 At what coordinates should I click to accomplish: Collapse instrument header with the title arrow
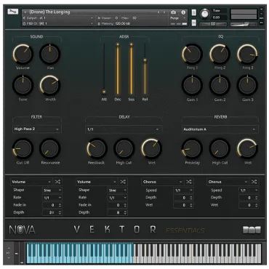pos(25,12)
